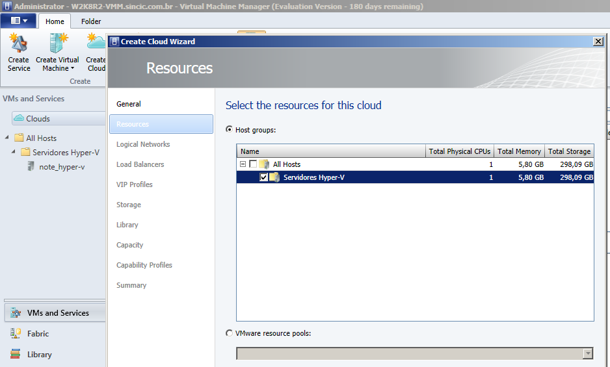Collapse the All Hosts tree node in the left pane

coord(7,137)
